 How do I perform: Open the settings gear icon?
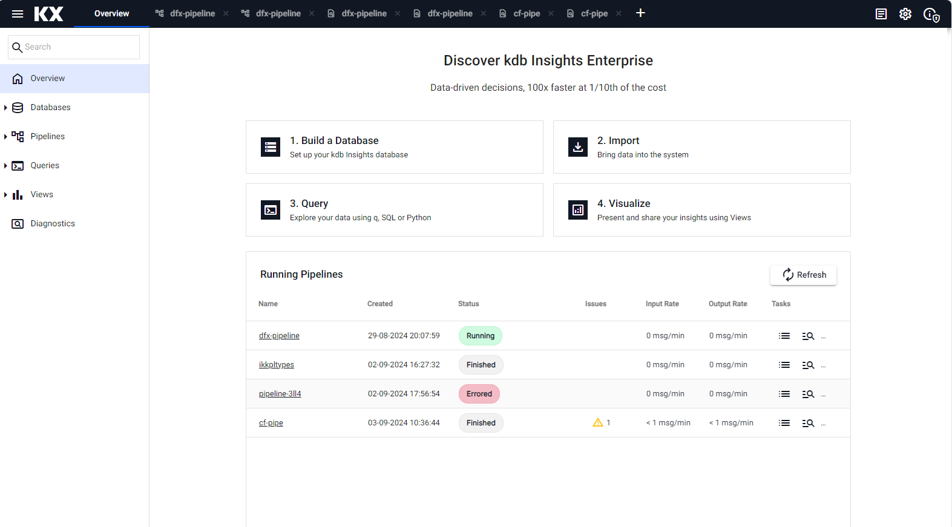pyautogui.click(x=905, y=14)
